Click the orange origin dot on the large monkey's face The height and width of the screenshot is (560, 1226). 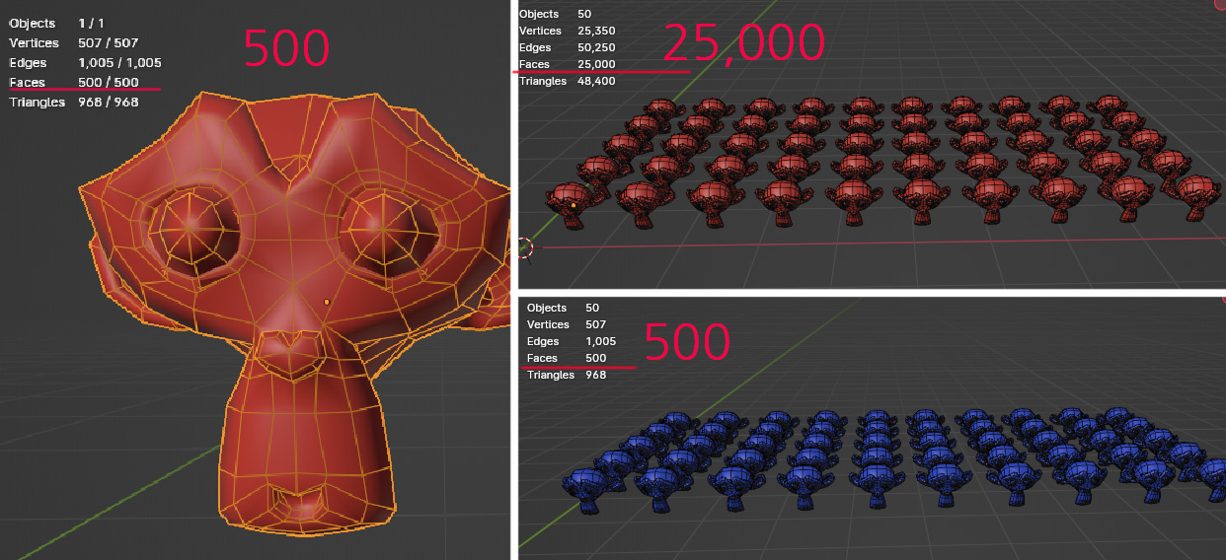(327, 301)
